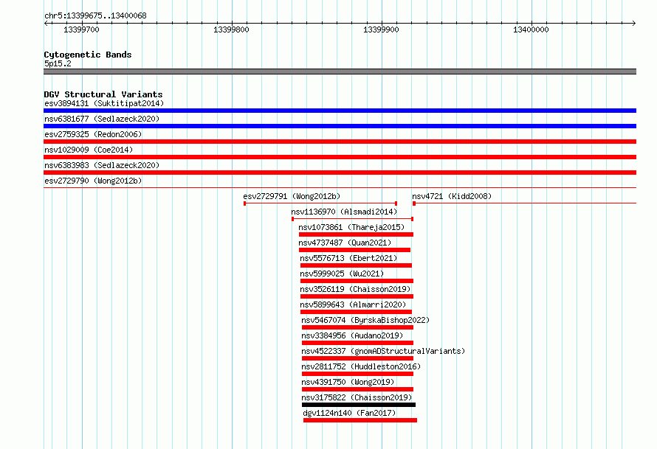This screenshot has width=657, height=449.
Task: Click the 13399800 ruler position
Action: 231,29
